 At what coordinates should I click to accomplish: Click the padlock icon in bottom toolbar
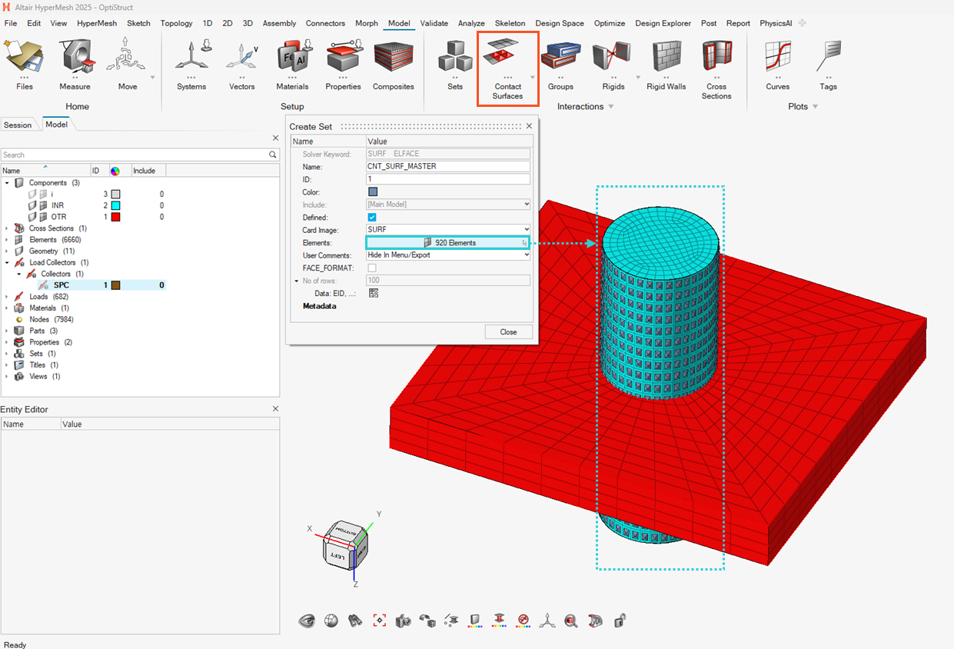tap(618, 620)
